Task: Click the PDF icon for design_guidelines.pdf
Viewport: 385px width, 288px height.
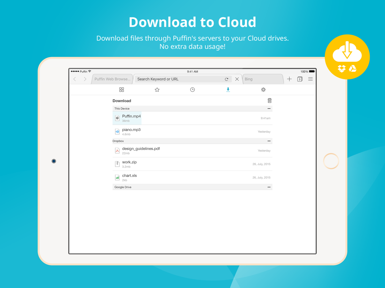Action: click(x=118, y=151)
